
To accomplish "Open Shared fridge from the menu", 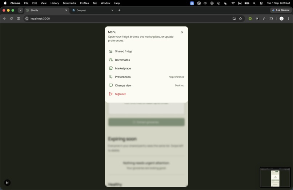I will click(146, 51).
